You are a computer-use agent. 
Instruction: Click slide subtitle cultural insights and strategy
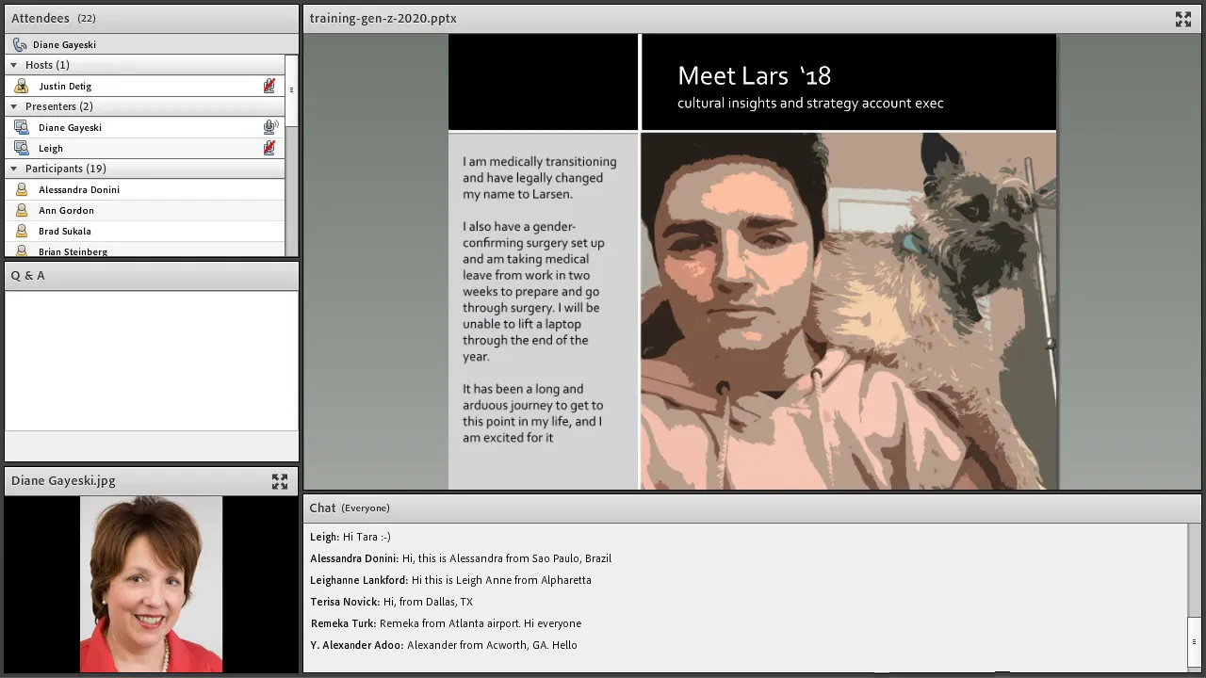810,103
